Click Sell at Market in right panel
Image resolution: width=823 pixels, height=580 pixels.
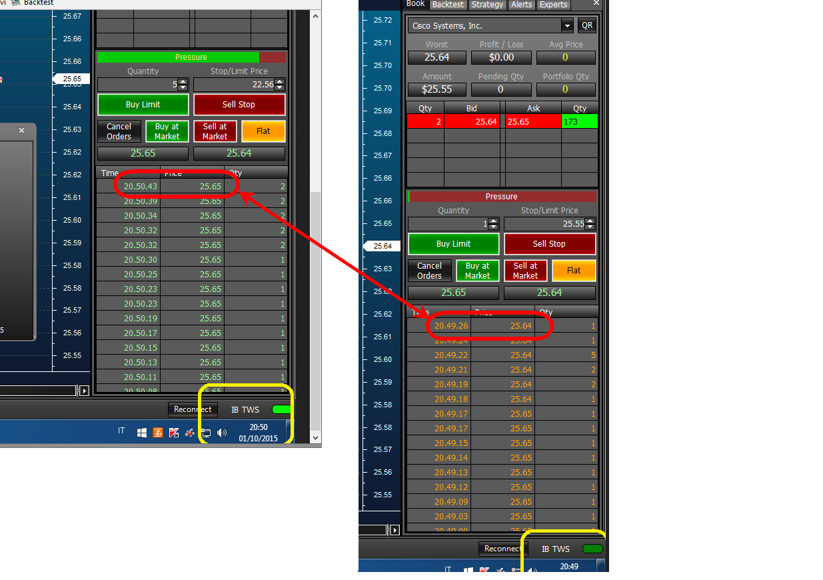(525, 271)
